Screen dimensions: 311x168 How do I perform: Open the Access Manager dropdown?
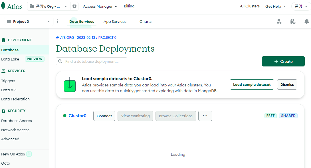coord(100,6)
